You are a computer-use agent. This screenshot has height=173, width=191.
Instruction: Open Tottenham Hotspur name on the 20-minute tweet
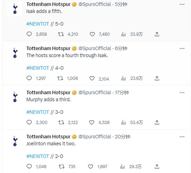tap(49, 137)
